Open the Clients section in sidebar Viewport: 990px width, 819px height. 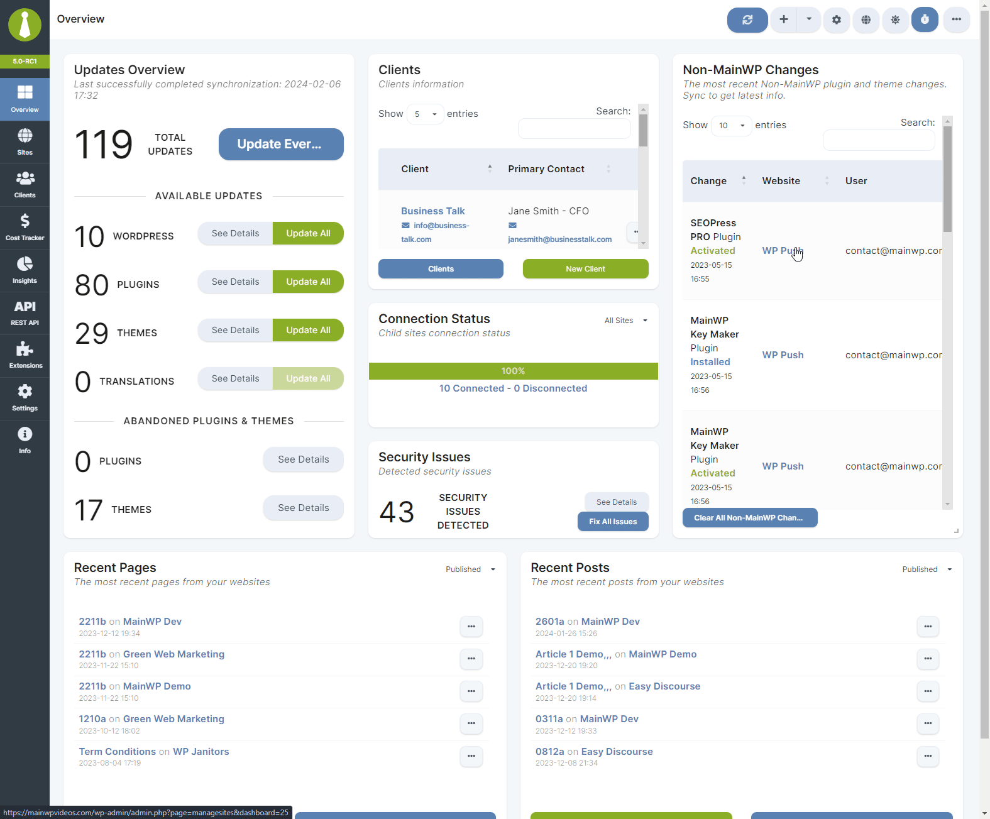[25, 185]
